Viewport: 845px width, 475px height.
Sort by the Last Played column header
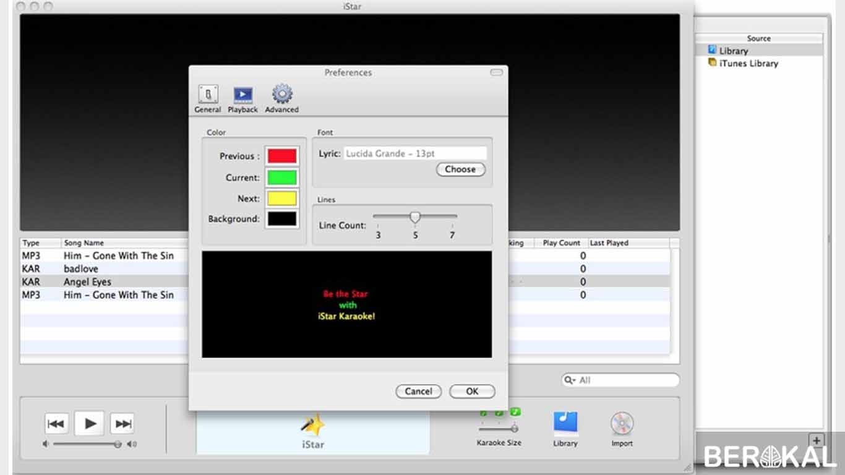click(x=628, y=243)
